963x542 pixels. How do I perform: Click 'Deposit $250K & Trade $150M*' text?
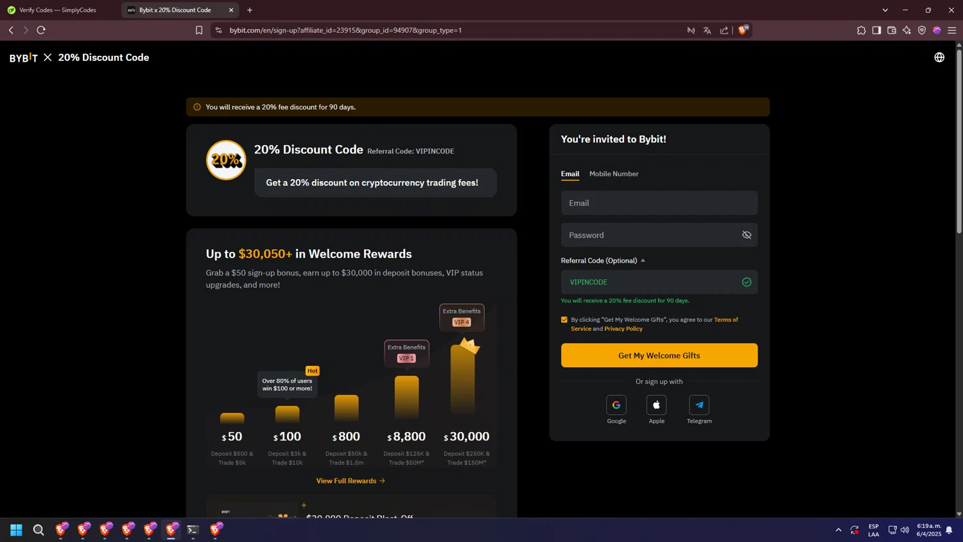(x=467, y=459)
